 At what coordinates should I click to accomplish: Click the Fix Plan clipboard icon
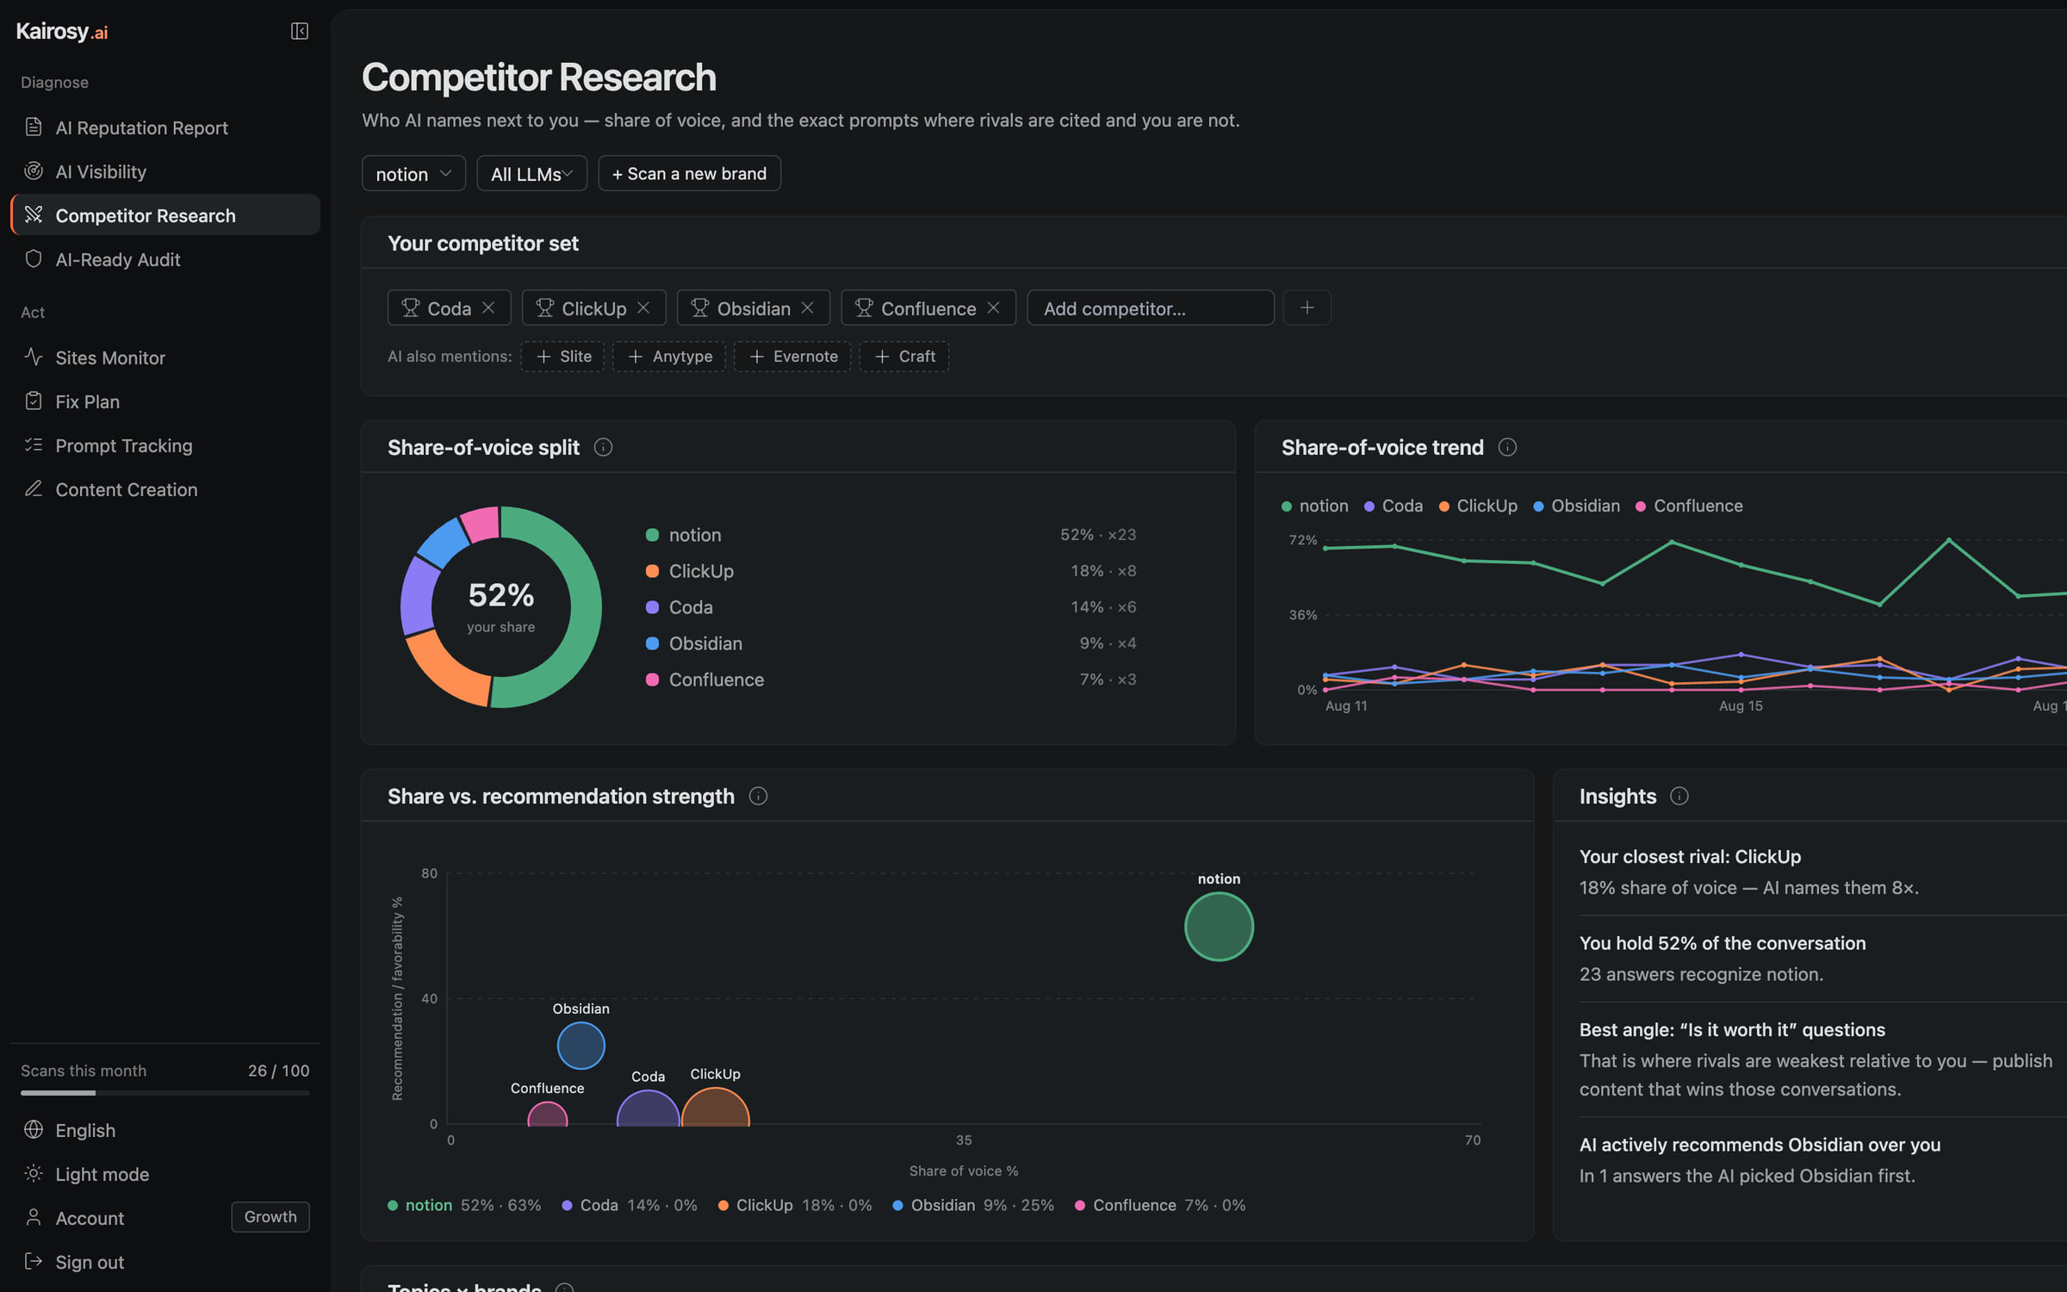[x=34, y=401]
